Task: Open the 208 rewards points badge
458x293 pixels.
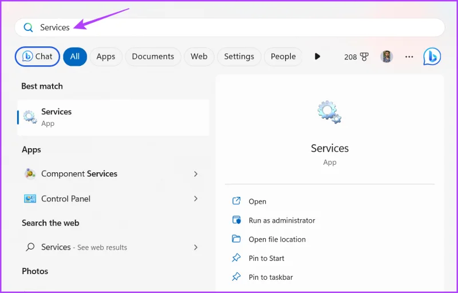Action: pos(356,57)
